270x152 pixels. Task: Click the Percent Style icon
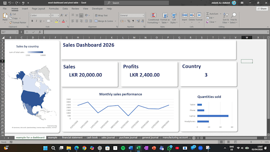point(129,21)
